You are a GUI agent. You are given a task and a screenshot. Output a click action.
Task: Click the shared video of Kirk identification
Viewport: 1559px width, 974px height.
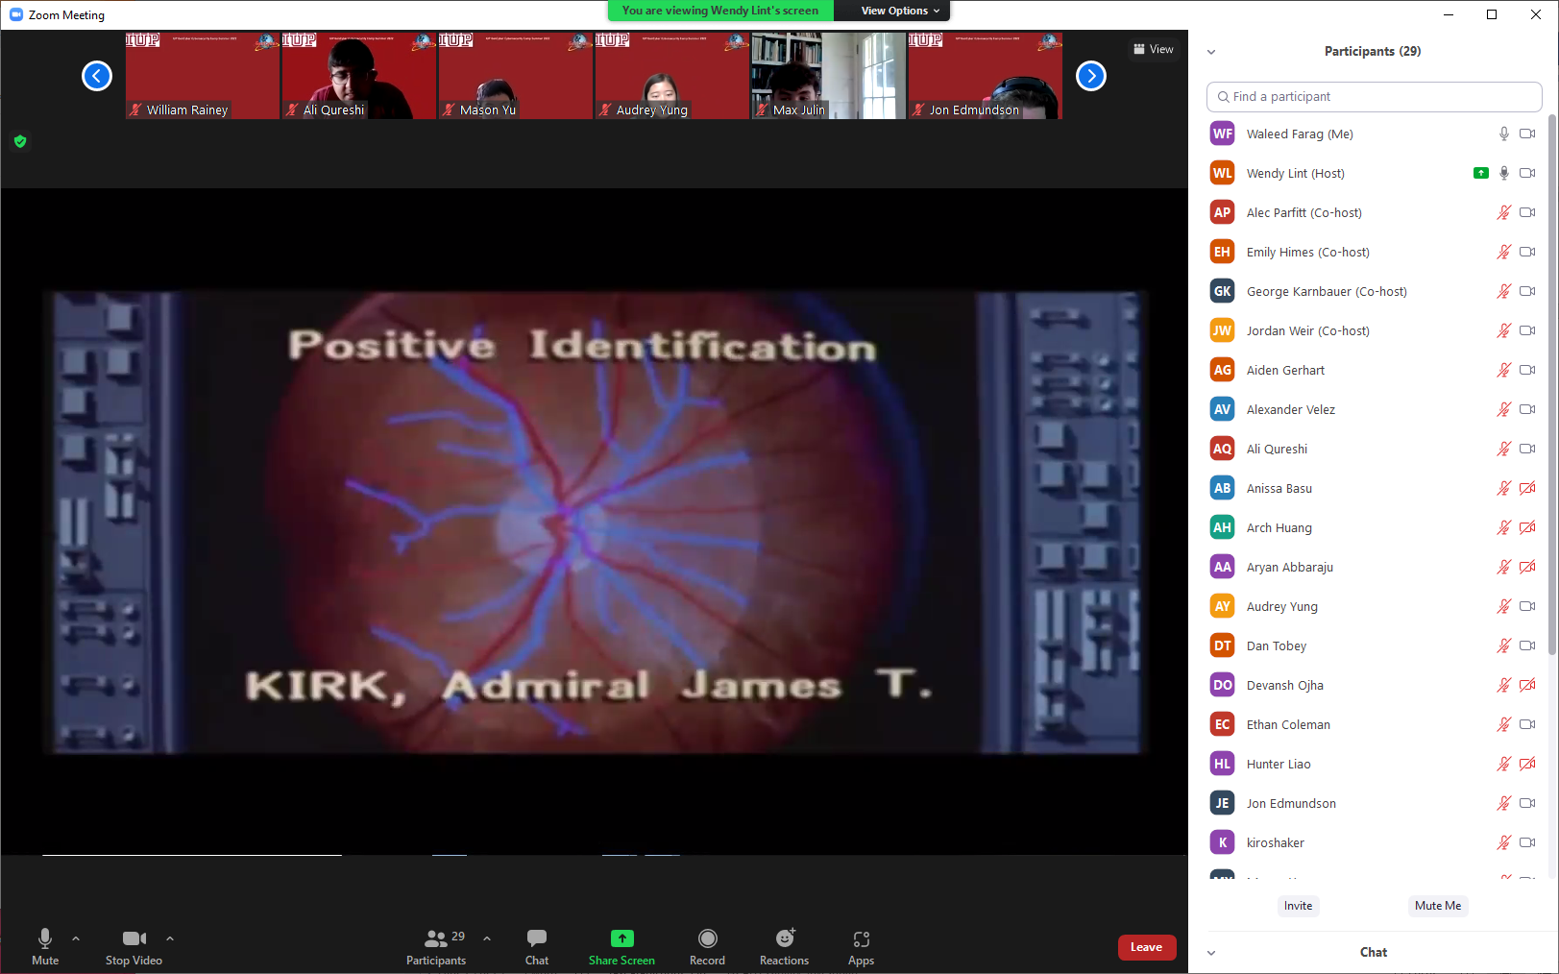coord(595,522)
